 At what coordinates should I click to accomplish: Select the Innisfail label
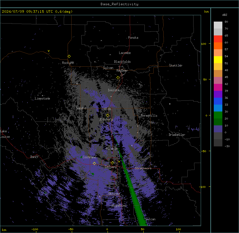(115, 90)
